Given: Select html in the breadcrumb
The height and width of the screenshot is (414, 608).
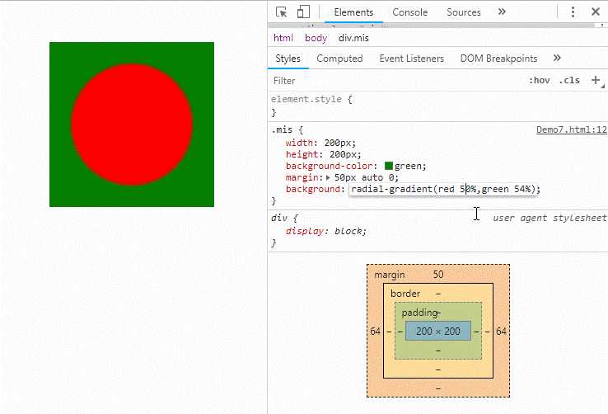Looking at the screenshot, I should (x=283, y=38).
